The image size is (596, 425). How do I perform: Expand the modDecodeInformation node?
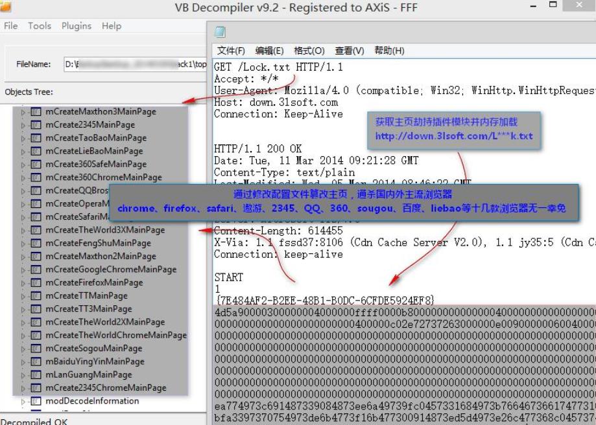23,402
